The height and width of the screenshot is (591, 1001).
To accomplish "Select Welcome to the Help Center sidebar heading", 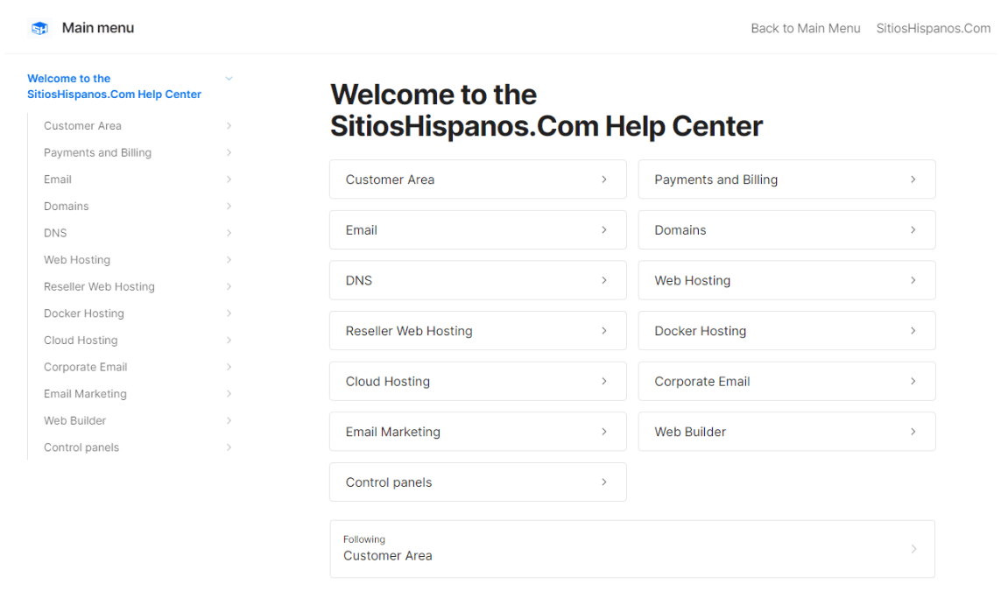I will [x=114, y=86].
